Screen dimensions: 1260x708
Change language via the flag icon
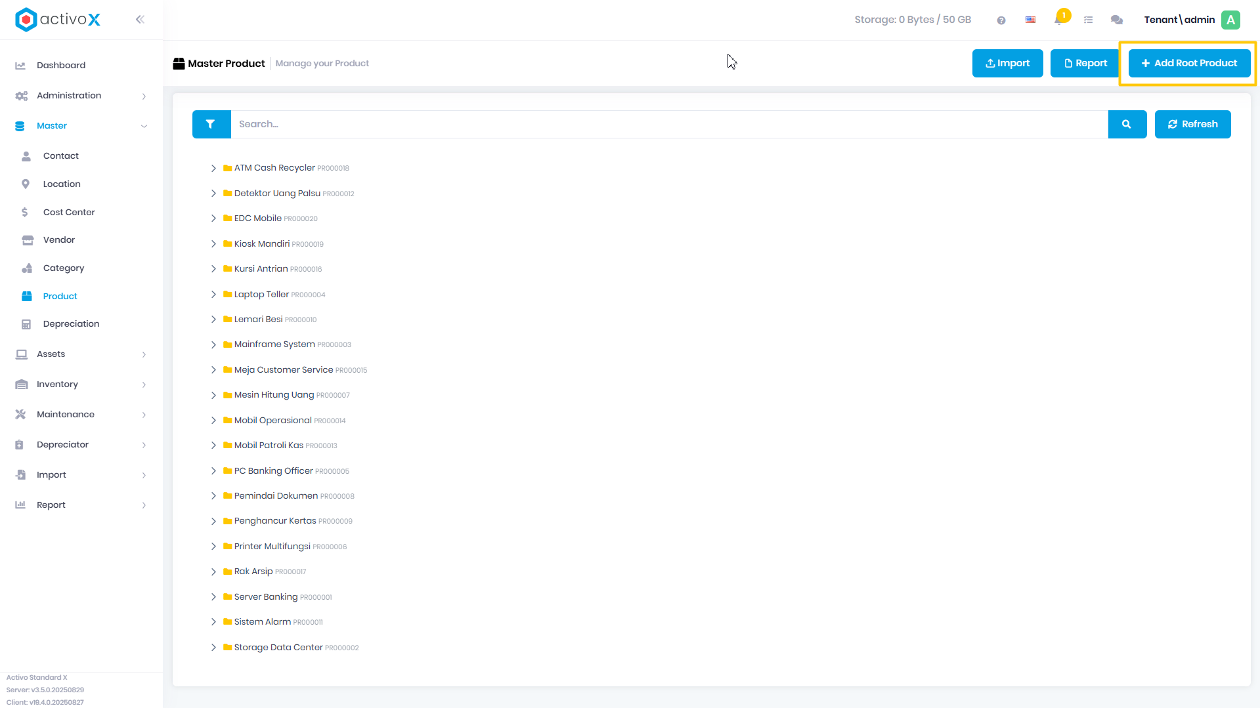(1030, 20)
